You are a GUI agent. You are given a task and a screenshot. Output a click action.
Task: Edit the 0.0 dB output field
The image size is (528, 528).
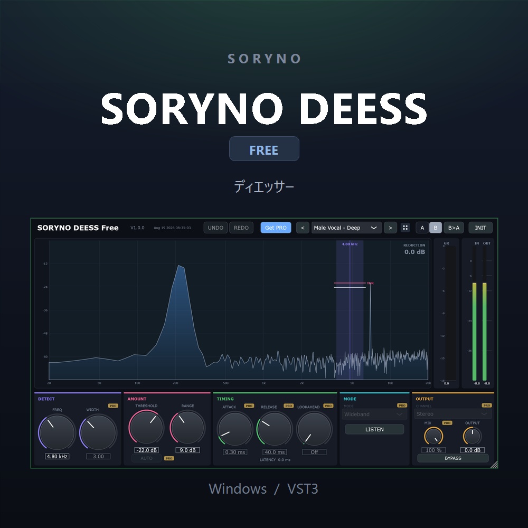(x=473, y=450)
